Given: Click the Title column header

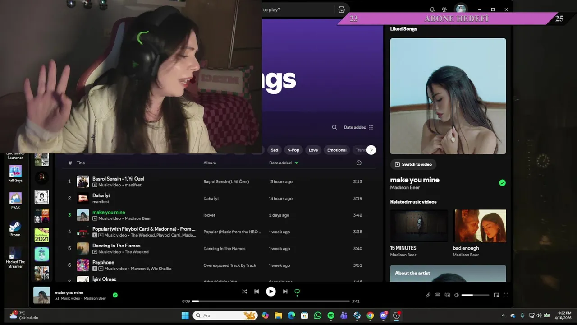Looking at the screenshot, I should click(81, 163).
